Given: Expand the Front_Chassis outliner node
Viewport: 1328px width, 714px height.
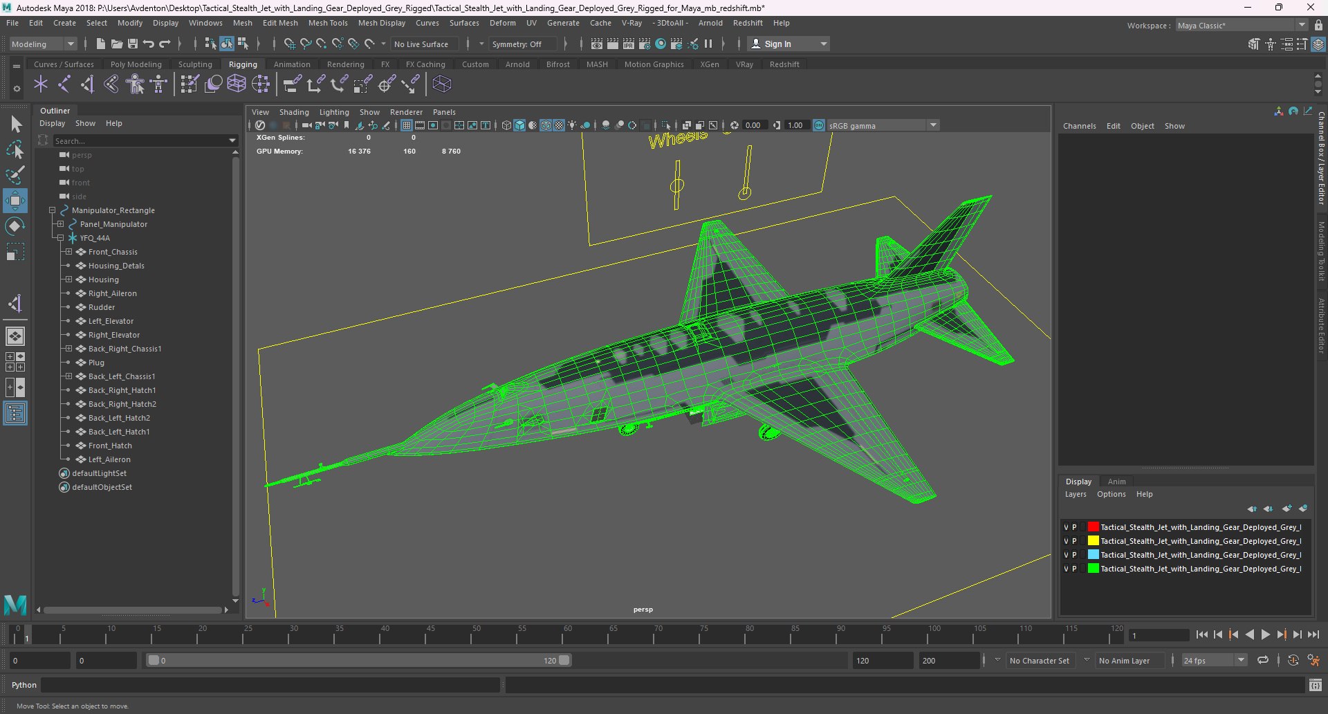Looking at the screenshot, I should [x=68, y=252].
